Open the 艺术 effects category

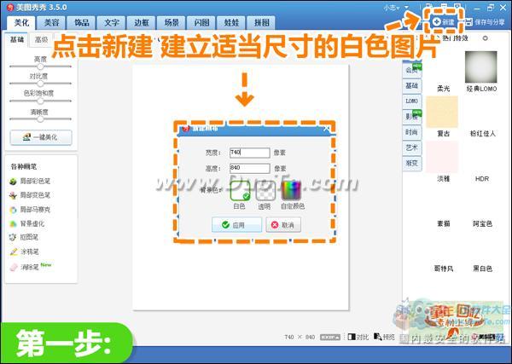pyautogui.click(x=412, y=147)
